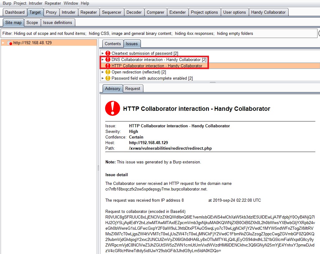This screenshot has width=320, height=254.
Task: Select http://192.168.48.129 in the site map tree
Action: [49, 43]
